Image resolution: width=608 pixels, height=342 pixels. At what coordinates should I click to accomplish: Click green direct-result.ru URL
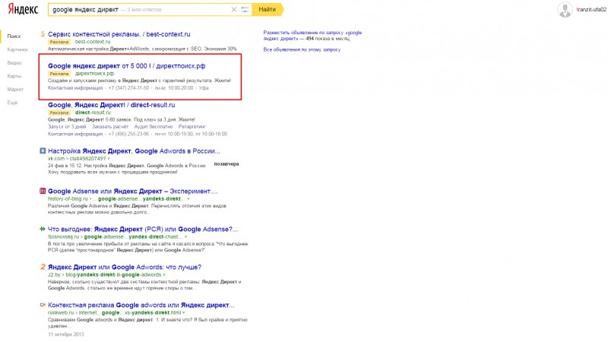pyautogui.click(x=93, y=112)
